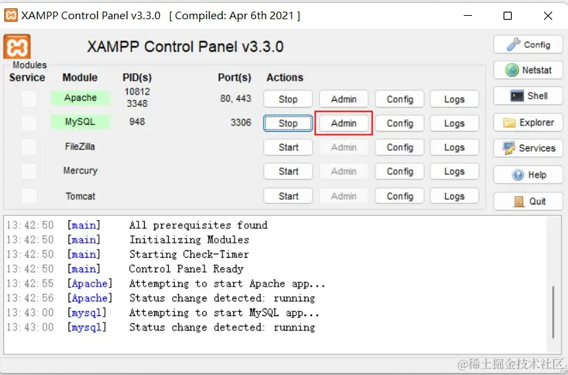Toggle the Tomcat service checkbox
The height and width of the screenshot is (375, 568).
click(29, 196)
